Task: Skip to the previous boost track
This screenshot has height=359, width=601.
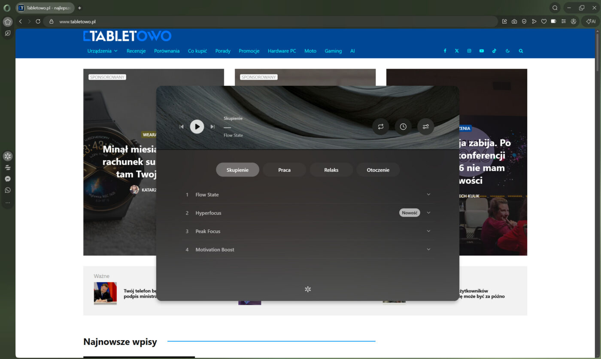Action: (x=182, y=127)
